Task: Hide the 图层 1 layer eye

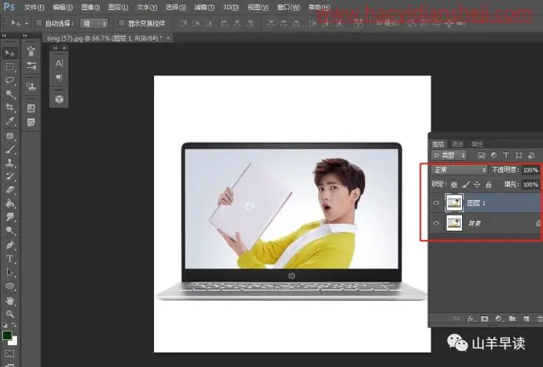Action: pos(436,203)
